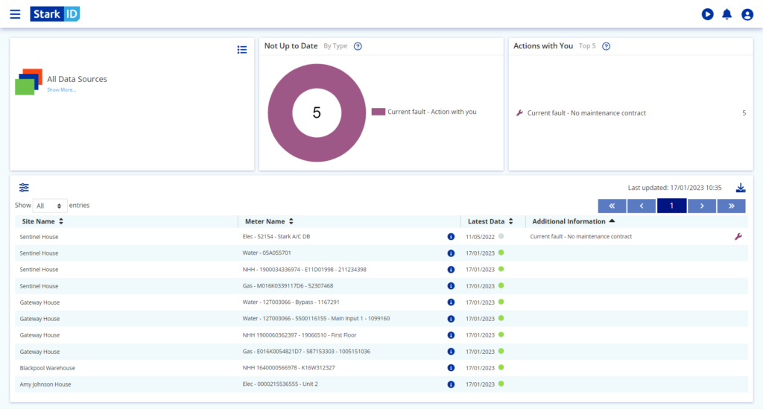
Task: Open the notifications bell
Action: pyautogui.click(x=727, y=14)
